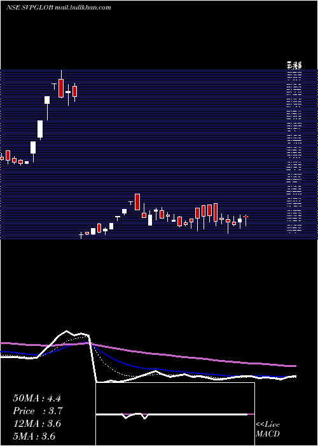Select the "5MA : 3.6" readout

point(34,436)
